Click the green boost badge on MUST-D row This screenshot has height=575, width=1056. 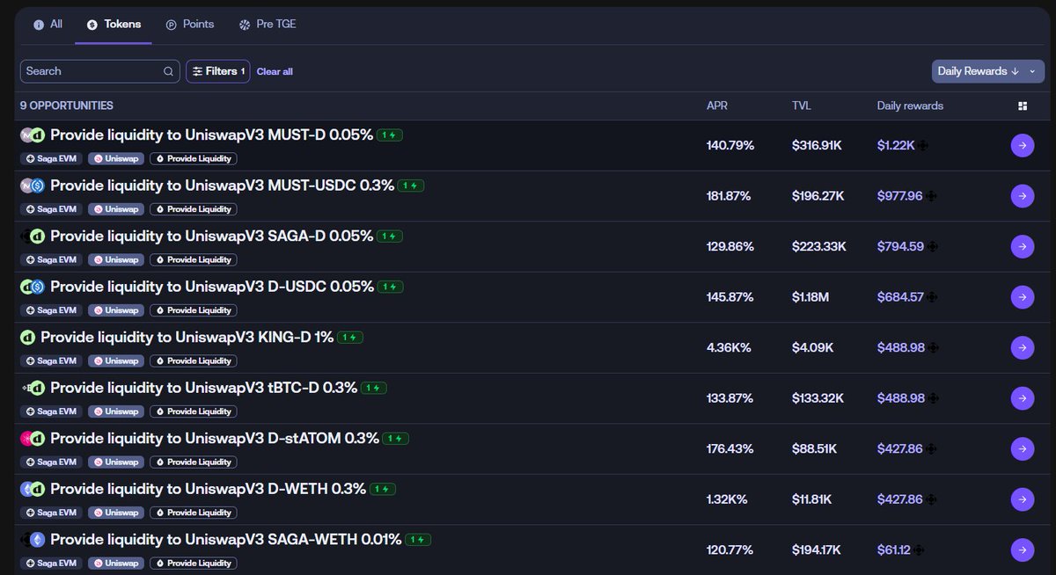pyautogui.click(x=390, y=135)
